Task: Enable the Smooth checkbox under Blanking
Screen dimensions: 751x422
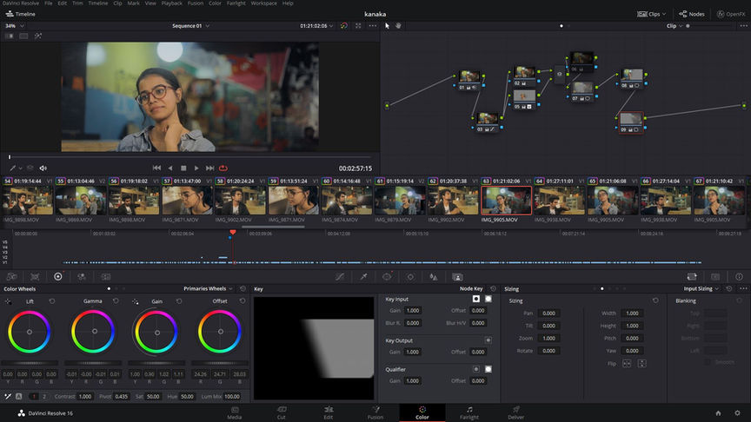Action: [706, 362]
